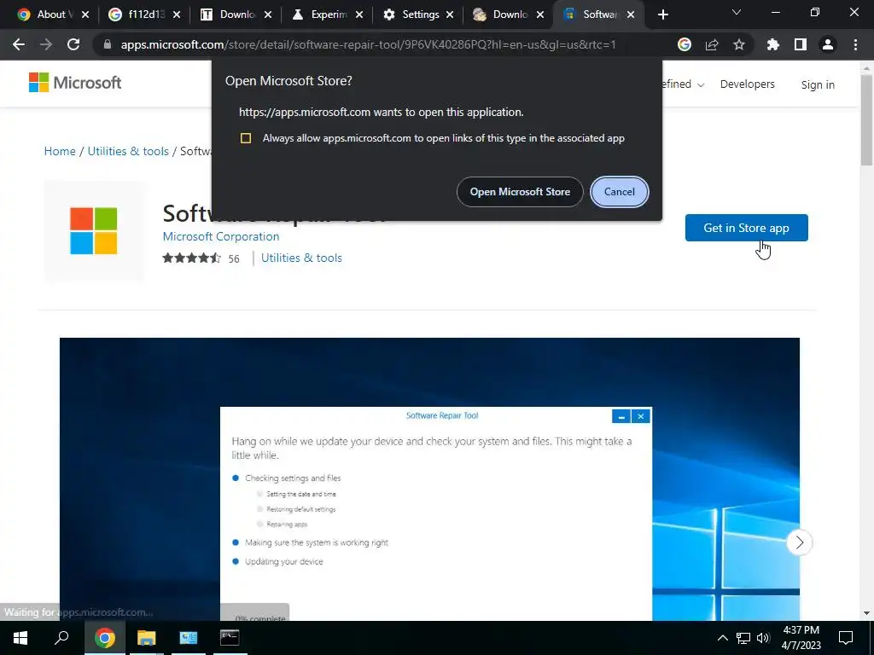Show next screenshot with arrow

[799, 542]
